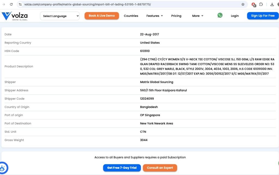Screen dimensions: 279x175
Task: Click the Volza logo
Action: (x=15, y=16)
